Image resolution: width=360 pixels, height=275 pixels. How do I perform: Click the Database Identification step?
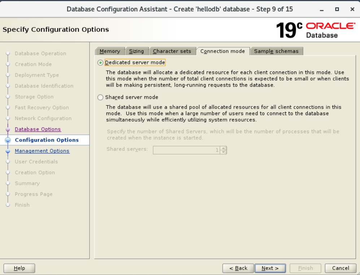coord(44,86)
